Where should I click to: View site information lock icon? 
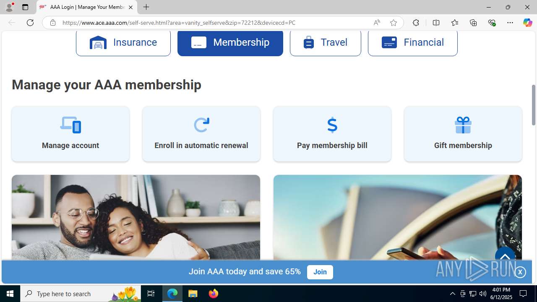[52, 23]
